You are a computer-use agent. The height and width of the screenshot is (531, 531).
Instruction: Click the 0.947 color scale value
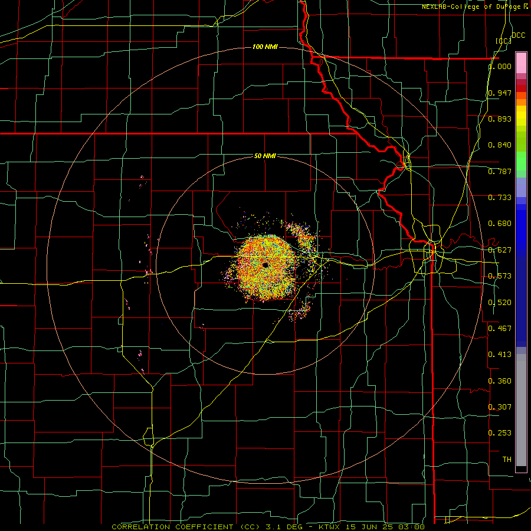[x=500, y=93]
